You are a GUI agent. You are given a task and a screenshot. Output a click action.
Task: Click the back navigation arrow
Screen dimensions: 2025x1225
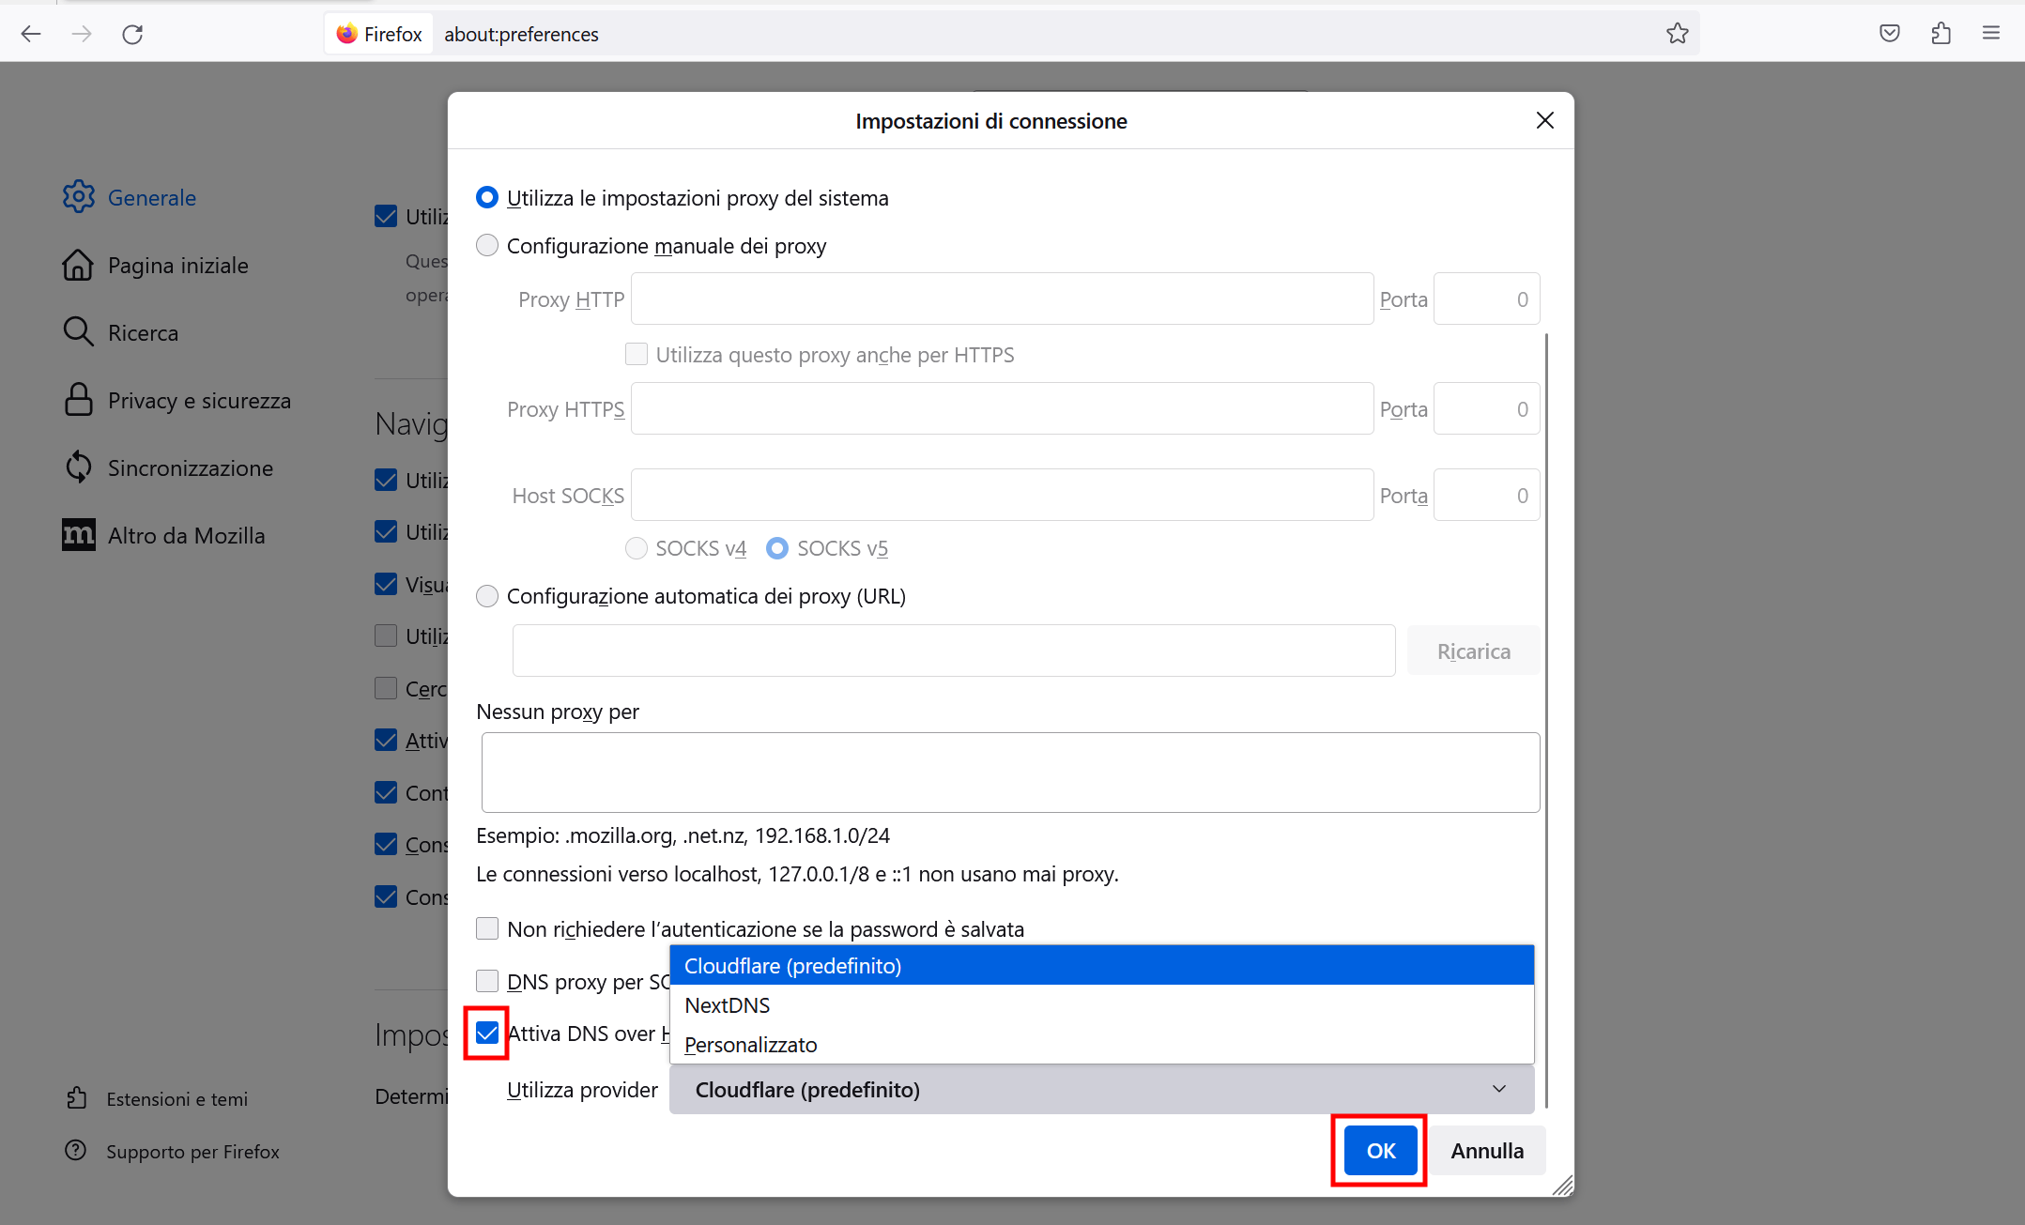31,34
